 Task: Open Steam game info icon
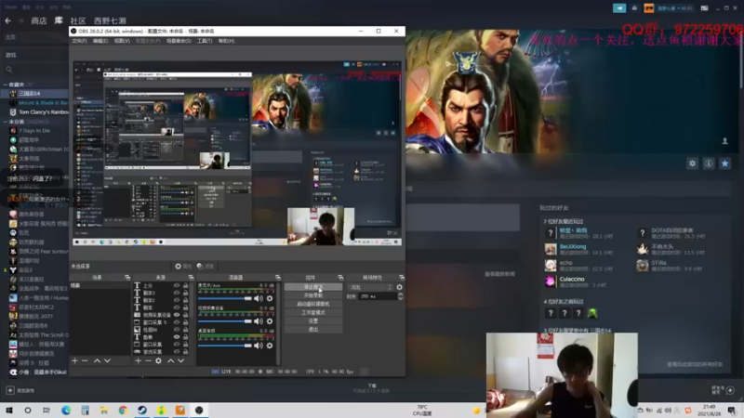709,163
